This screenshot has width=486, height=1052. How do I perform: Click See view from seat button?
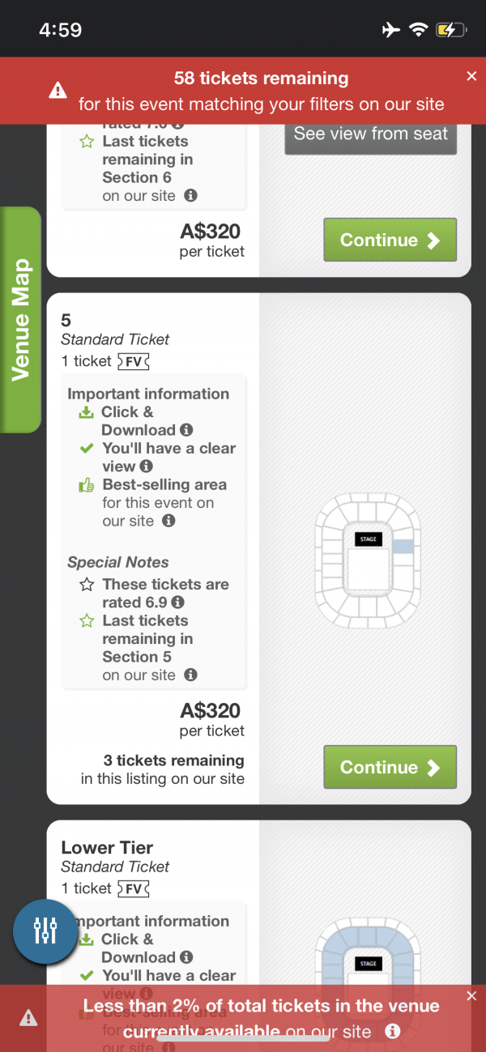pyautogui.click(x=371, y=134)
